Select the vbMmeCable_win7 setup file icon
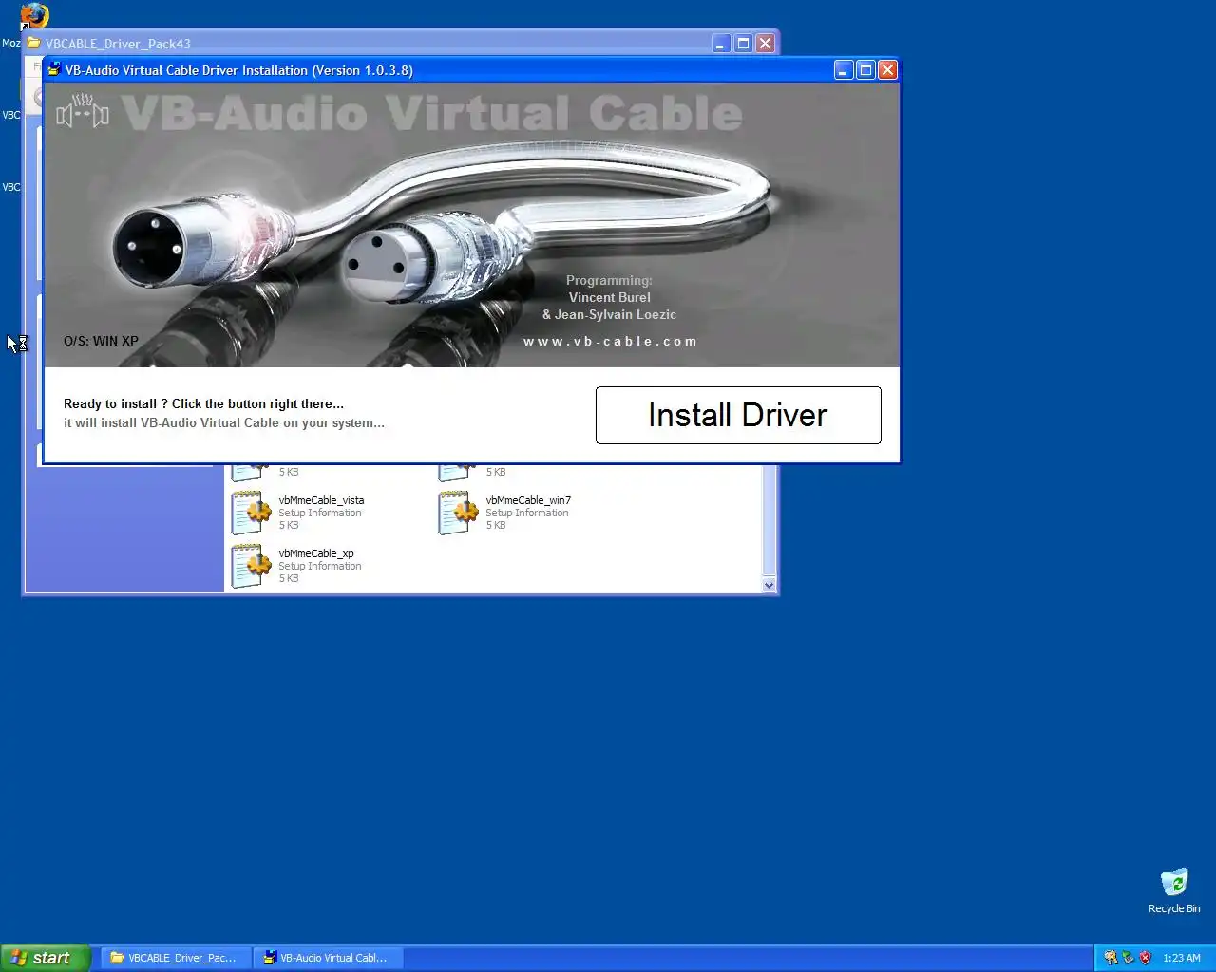 click(x=458, y=513)
